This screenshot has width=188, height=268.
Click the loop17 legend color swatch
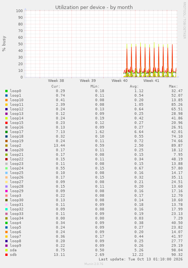pyautogui.click(x=6, y=132)
